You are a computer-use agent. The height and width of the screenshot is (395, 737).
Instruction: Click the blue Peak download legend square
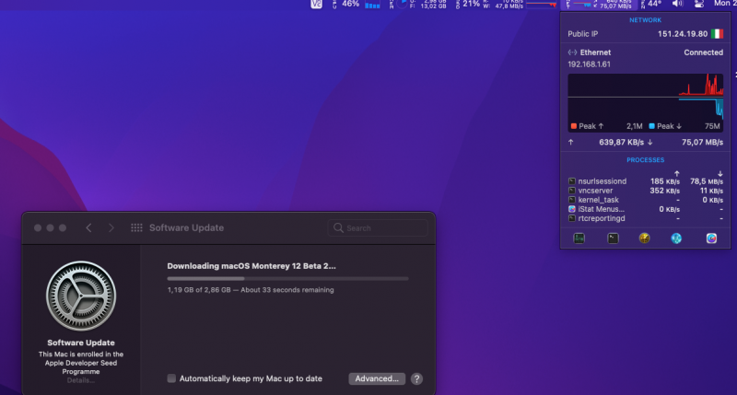(651, 126)
